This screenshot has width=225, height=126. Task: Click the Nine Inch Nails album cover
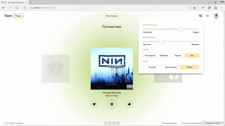112,69
